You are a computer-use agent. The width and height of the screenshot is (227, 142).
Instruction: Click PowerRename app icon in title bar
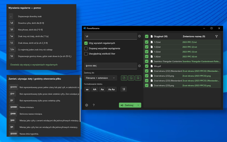point(85,28)
